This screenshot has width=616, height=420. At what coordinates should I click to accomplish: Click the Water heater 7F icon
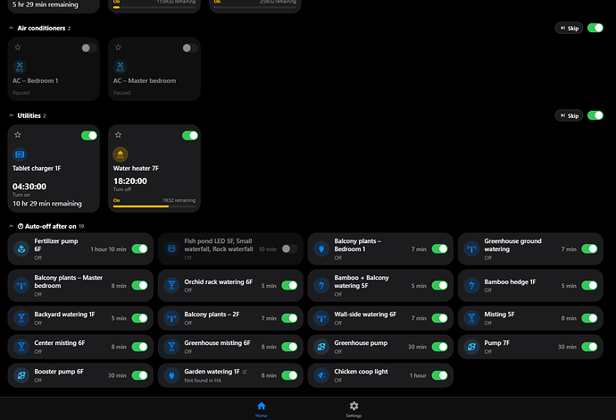121,155
